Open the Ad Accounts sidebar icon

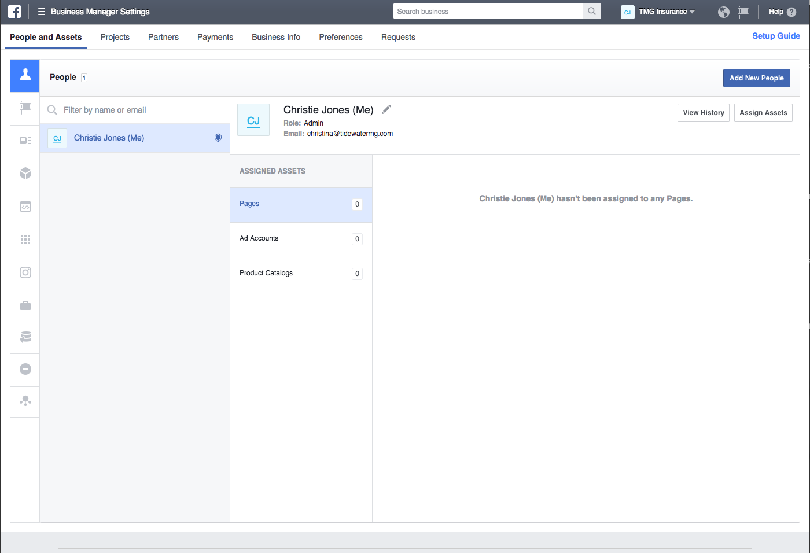tap(25, 141)
